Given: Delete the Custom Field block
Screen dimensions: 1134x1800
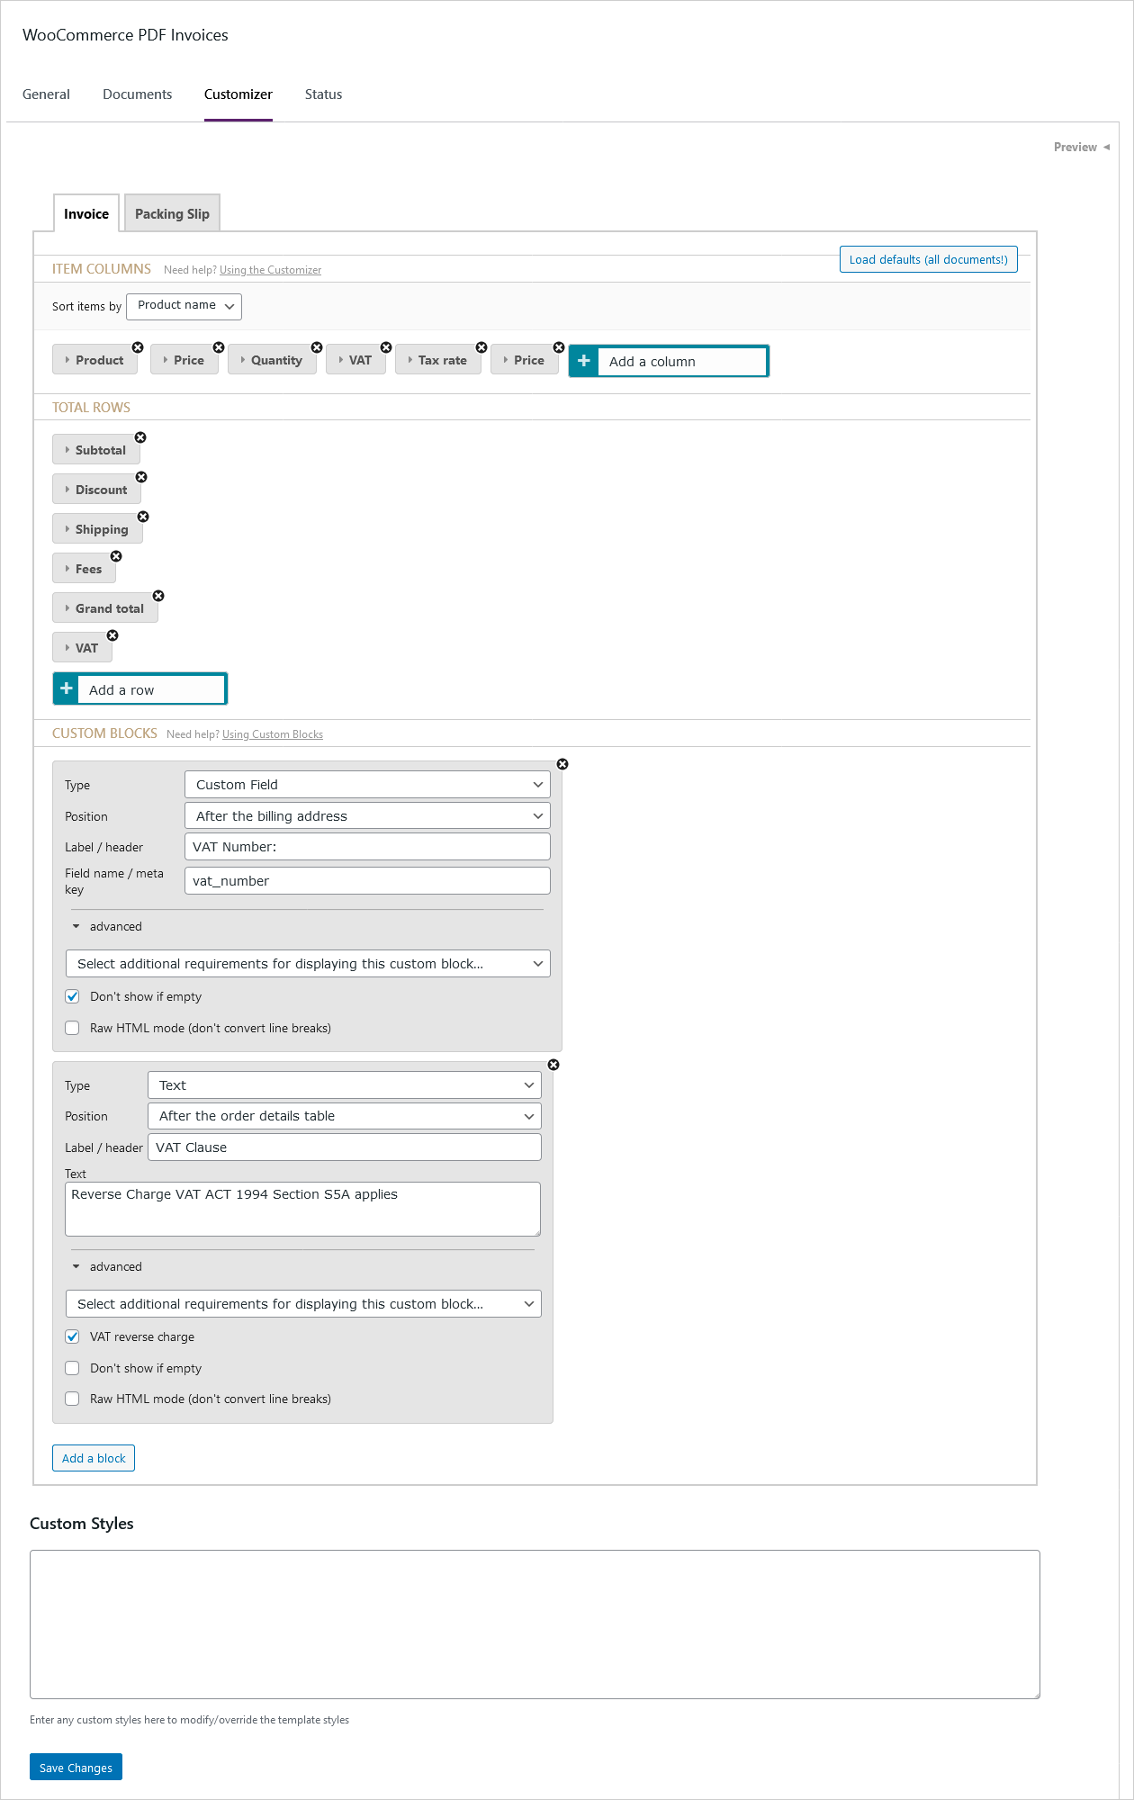Looking at the screenshot, I should [562, 764].
